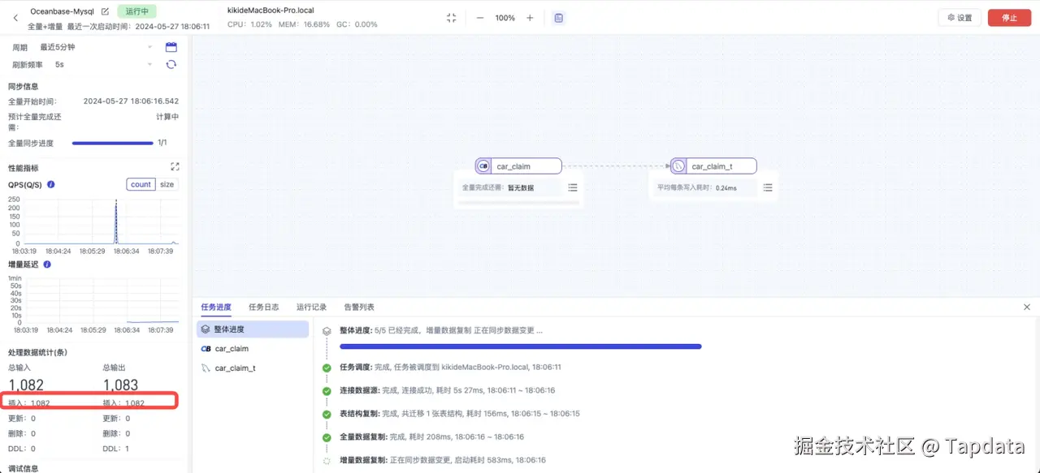Click the 运行中 status badge

point(136,11)
